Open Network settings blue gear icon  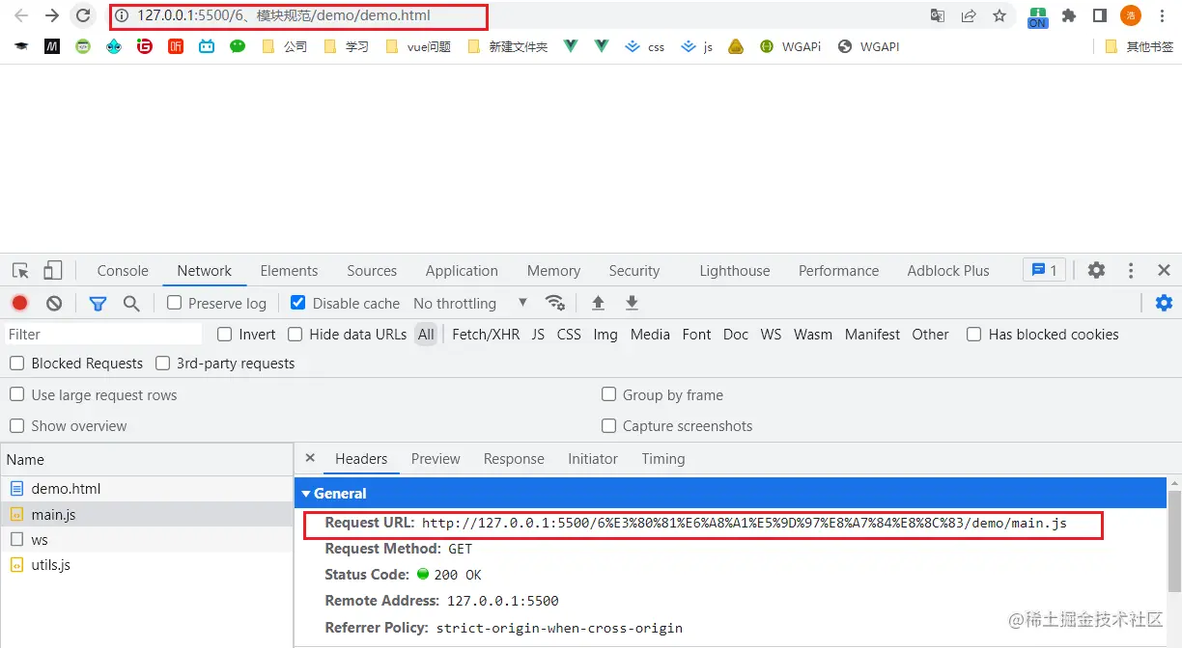tap(1164, 303)
